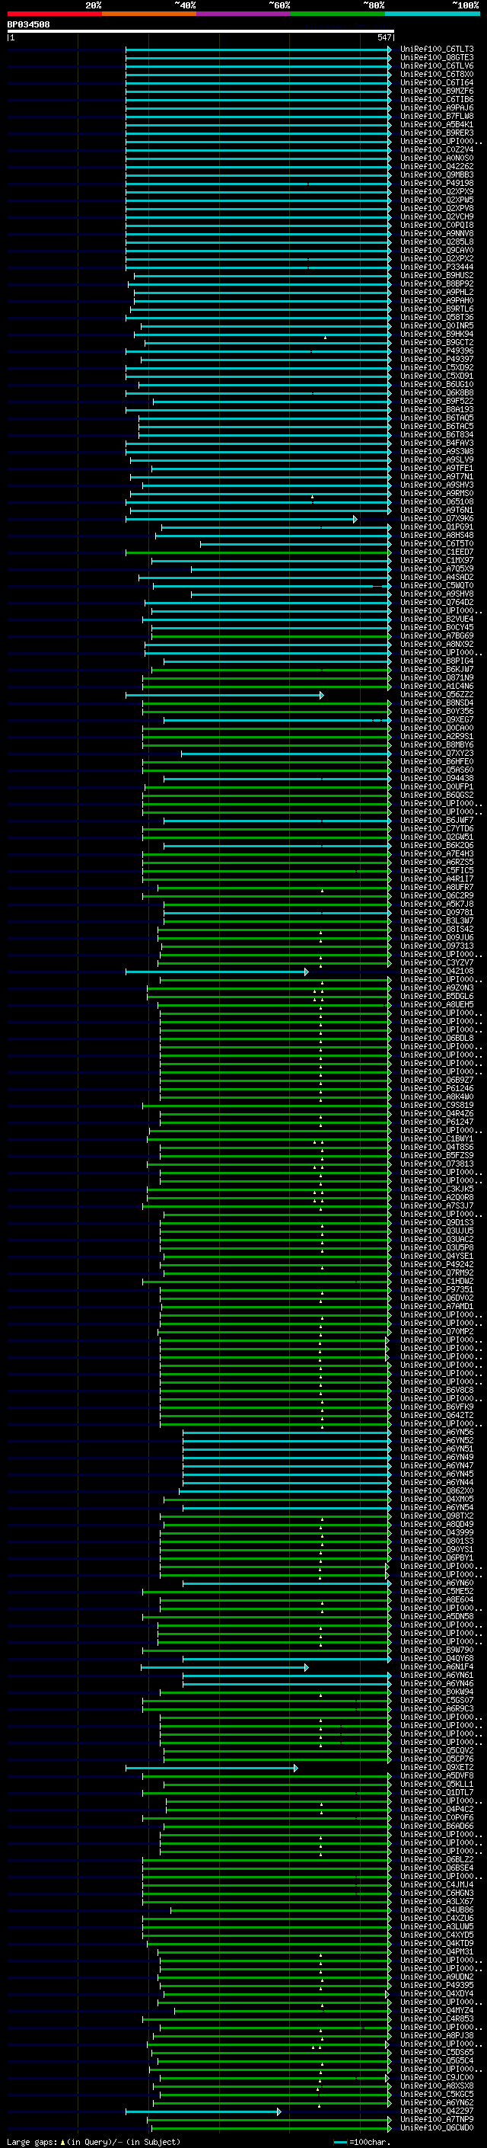The image size is (487, 2148).
Task: Click the UniRef100_B6JWF7 hit label
Action: [x=437, y=821]
